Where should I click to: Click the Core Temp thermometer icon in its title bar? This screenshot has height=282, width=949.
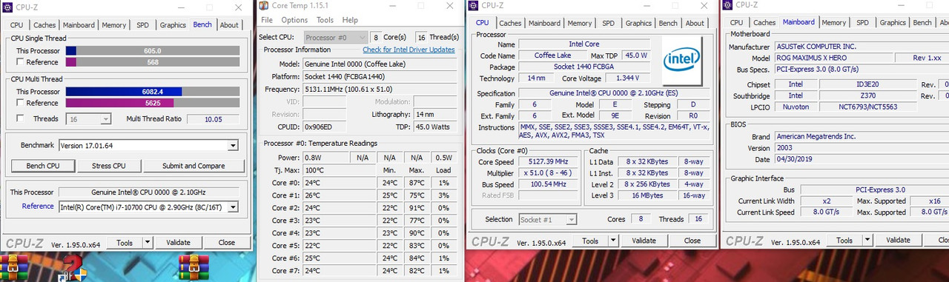[264, 6]
